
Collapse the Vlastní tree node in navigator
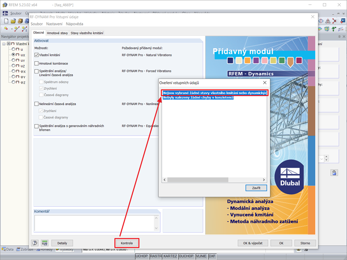tap(4, 44)
